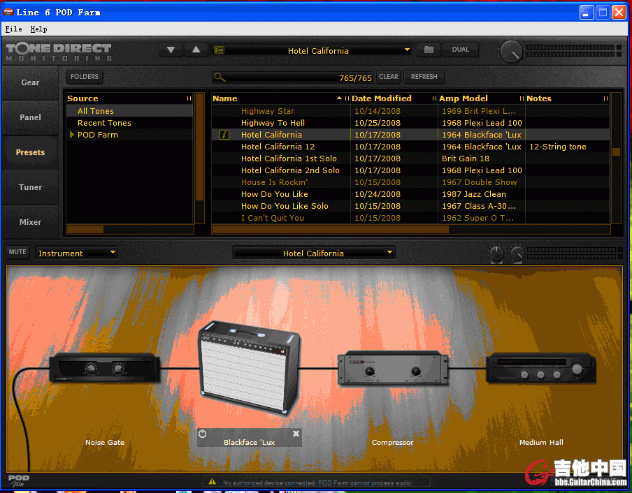Toggle the FOLDERS view button

point(84,77)
